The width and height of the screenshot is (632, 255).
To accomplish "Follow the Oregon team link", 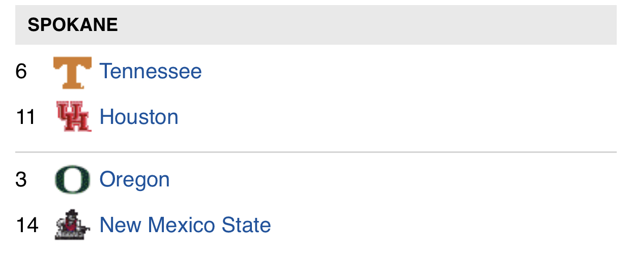I will pos(134,180).
